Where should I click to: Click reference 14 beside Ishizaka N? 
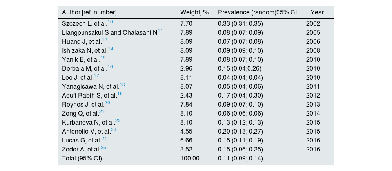111,49
